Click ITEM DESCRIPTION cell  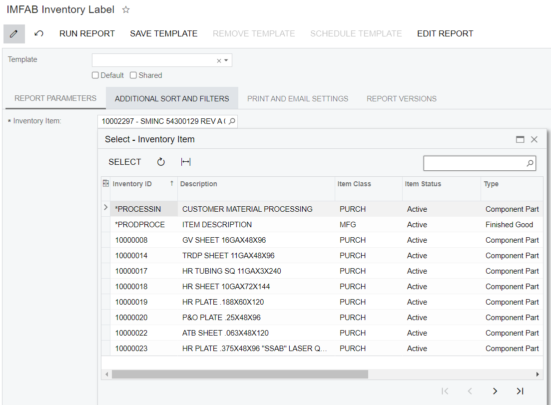click(x=217, y=224)
